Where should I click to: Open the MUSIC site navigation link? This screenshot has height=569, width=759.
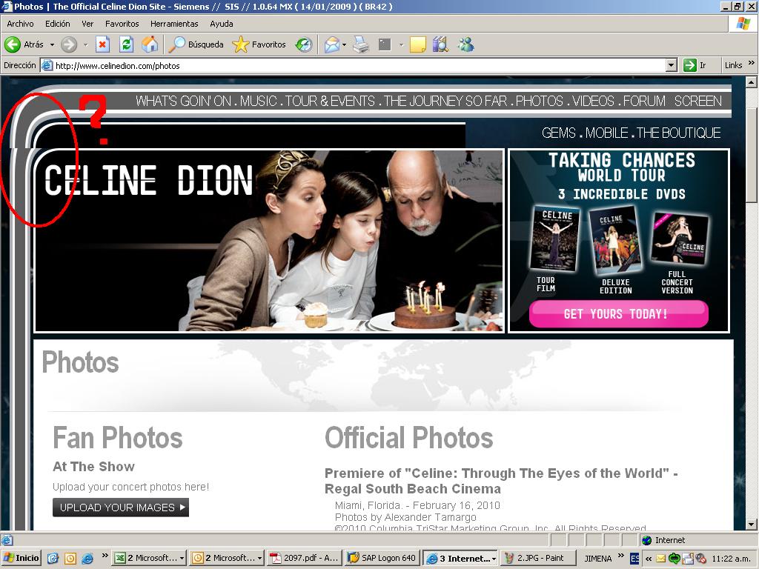point(259,101)
